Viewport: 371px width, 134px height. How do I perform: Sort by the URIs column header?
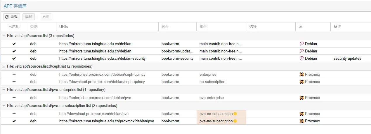click(63, 27)
